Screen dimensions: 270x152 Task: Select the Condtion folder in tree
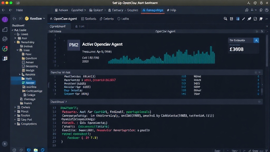[x=29, y=58]
